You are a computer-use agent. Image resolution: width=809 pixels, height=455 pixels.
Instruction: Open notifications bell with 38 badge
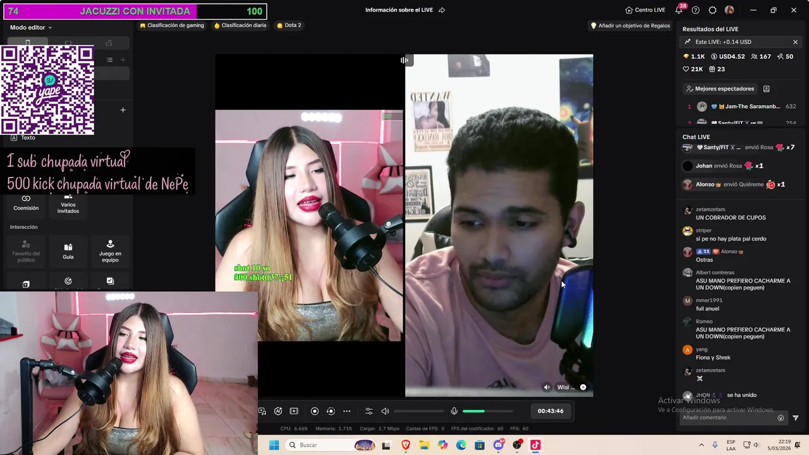coord(679,10)
